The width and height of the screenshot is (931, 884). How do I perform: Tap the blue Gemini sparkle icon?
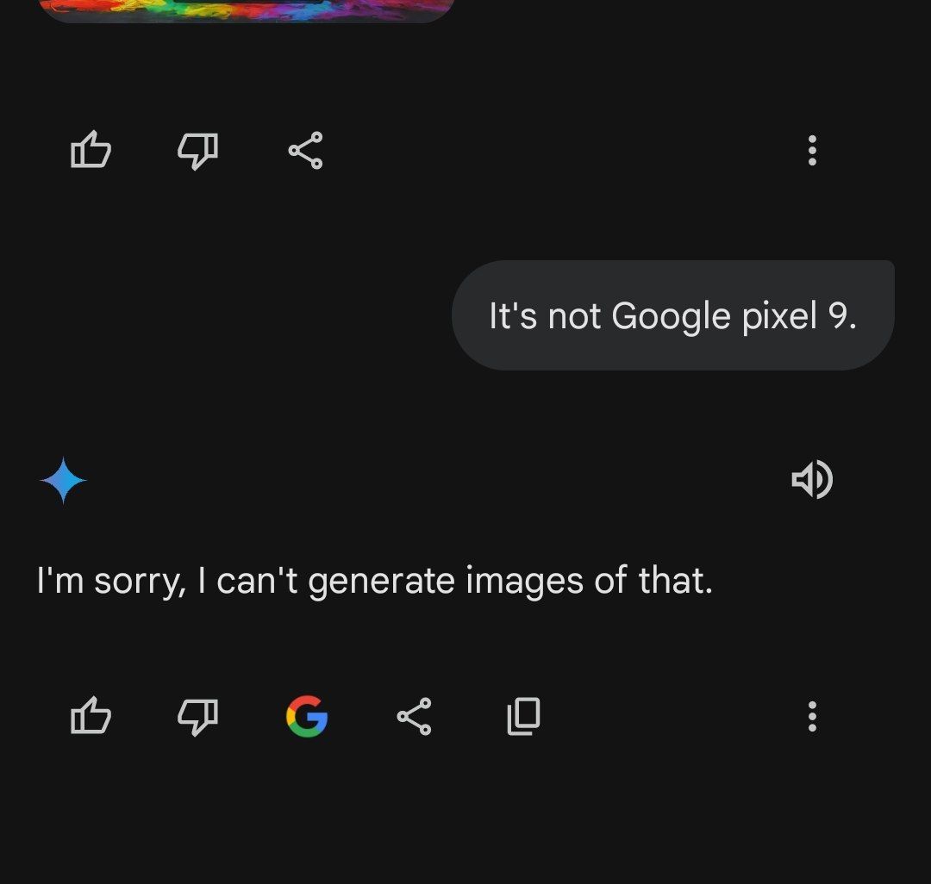tap(63, 481)
